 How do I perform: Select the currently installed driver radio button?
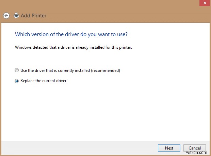pyautogui.click(x=17, y=71)
